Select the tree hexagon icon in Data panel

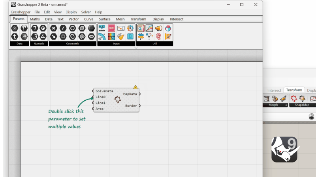(x=24, y=28)
